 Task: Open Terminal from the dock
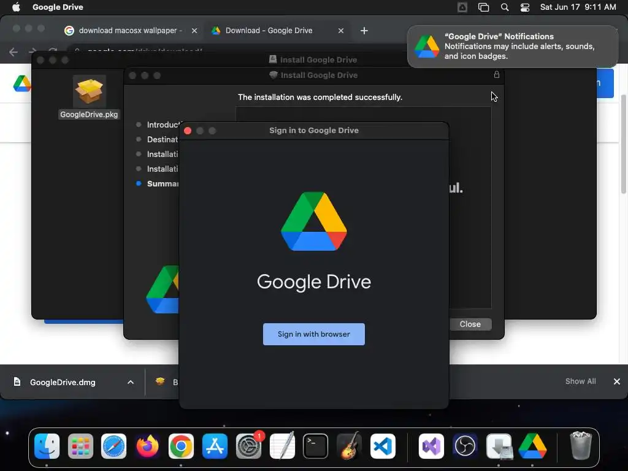pyautogui.click(x=316, y=446)
